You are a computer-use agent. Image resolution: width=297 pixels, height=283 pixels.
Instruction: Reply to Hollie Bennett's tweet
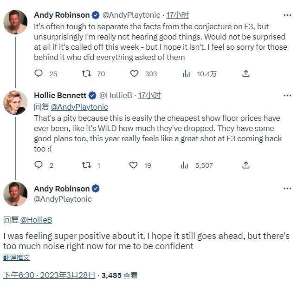point(39,165)
